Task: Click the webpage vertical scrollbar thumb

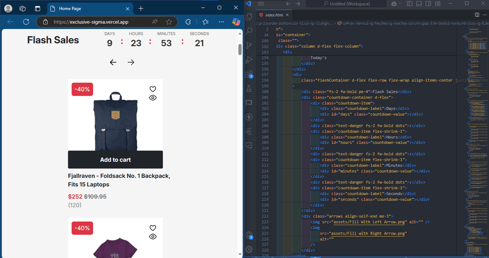Action: click(x=240, y=49)
